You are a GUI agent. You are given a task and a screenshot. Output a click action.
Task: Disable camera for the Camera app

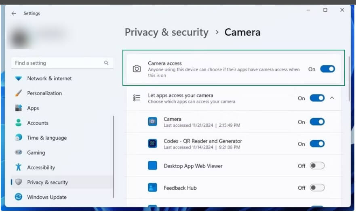(317, 122)
